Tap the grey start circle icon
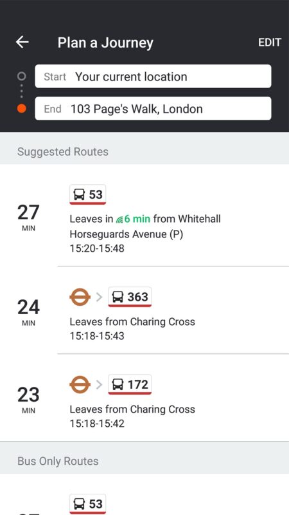Screen dimensions: 289x515 pos(22,76)
